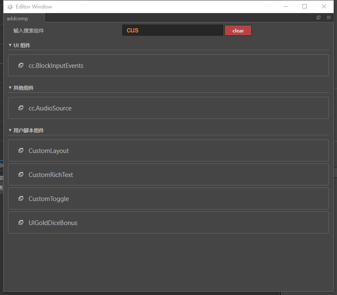Select the cc.AudioSource text
The image size is (337, 295).
50,108
